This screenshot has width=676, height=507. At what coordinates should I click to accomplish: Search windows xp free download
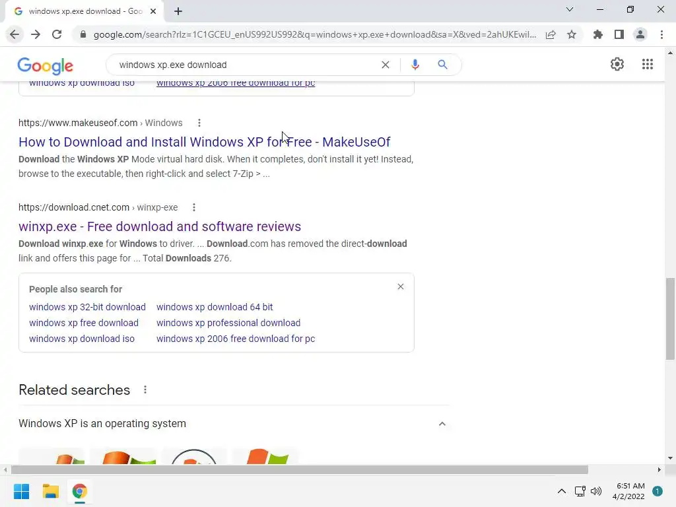(x=84, y=323)
